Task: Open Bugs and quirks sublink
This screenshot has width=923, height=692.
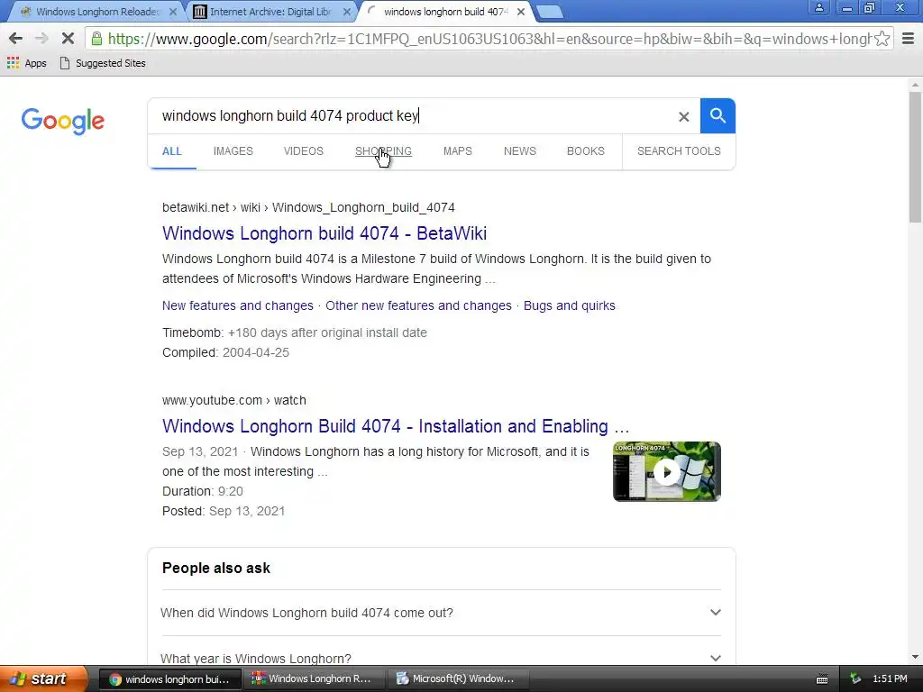Action: point(570,306)
